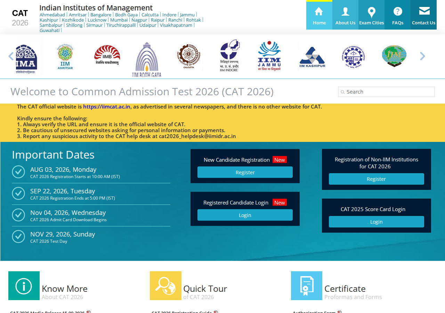Open the Bangalore institute link
This screenshot has width=445, height=313.
[101, 15]
